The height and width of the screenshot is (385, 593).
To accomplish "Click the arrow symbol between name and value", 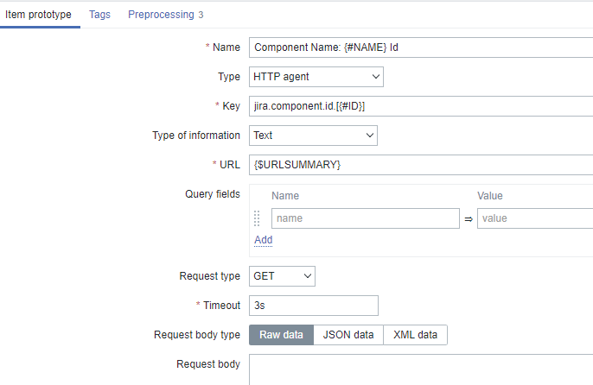I will point(469,219).
